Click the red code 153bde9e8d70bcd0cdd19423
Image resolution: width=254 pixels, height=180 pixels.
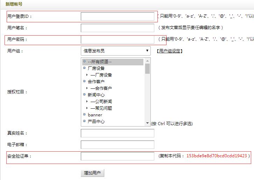click(217, 156)
